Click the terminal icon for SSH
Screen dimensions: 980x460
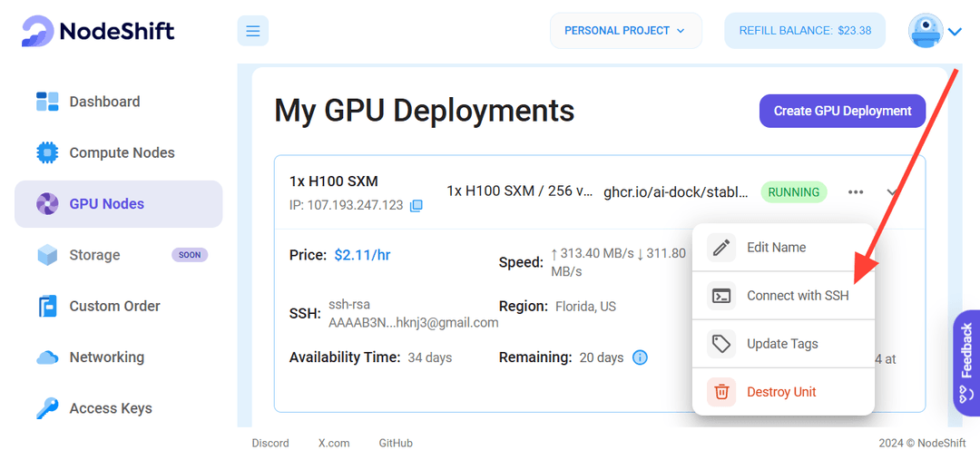pyautogui.click(x=721, y=296)
